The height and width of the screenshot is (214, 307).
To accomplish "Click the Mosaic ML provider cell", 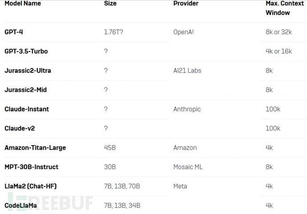I will pyautogui.click(x=188, y=167).
